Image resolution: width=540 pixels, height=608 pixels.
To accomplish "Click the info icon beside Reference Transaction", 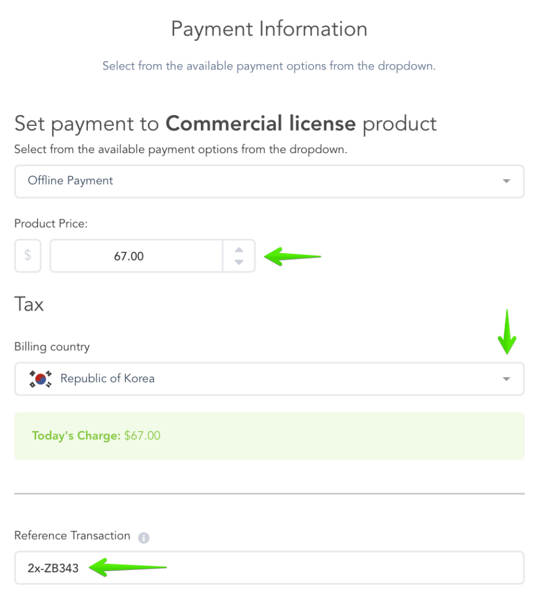I will click(143, 537).
